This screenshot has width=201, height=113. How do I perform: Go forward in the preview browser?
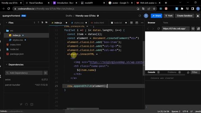[153, 29]
